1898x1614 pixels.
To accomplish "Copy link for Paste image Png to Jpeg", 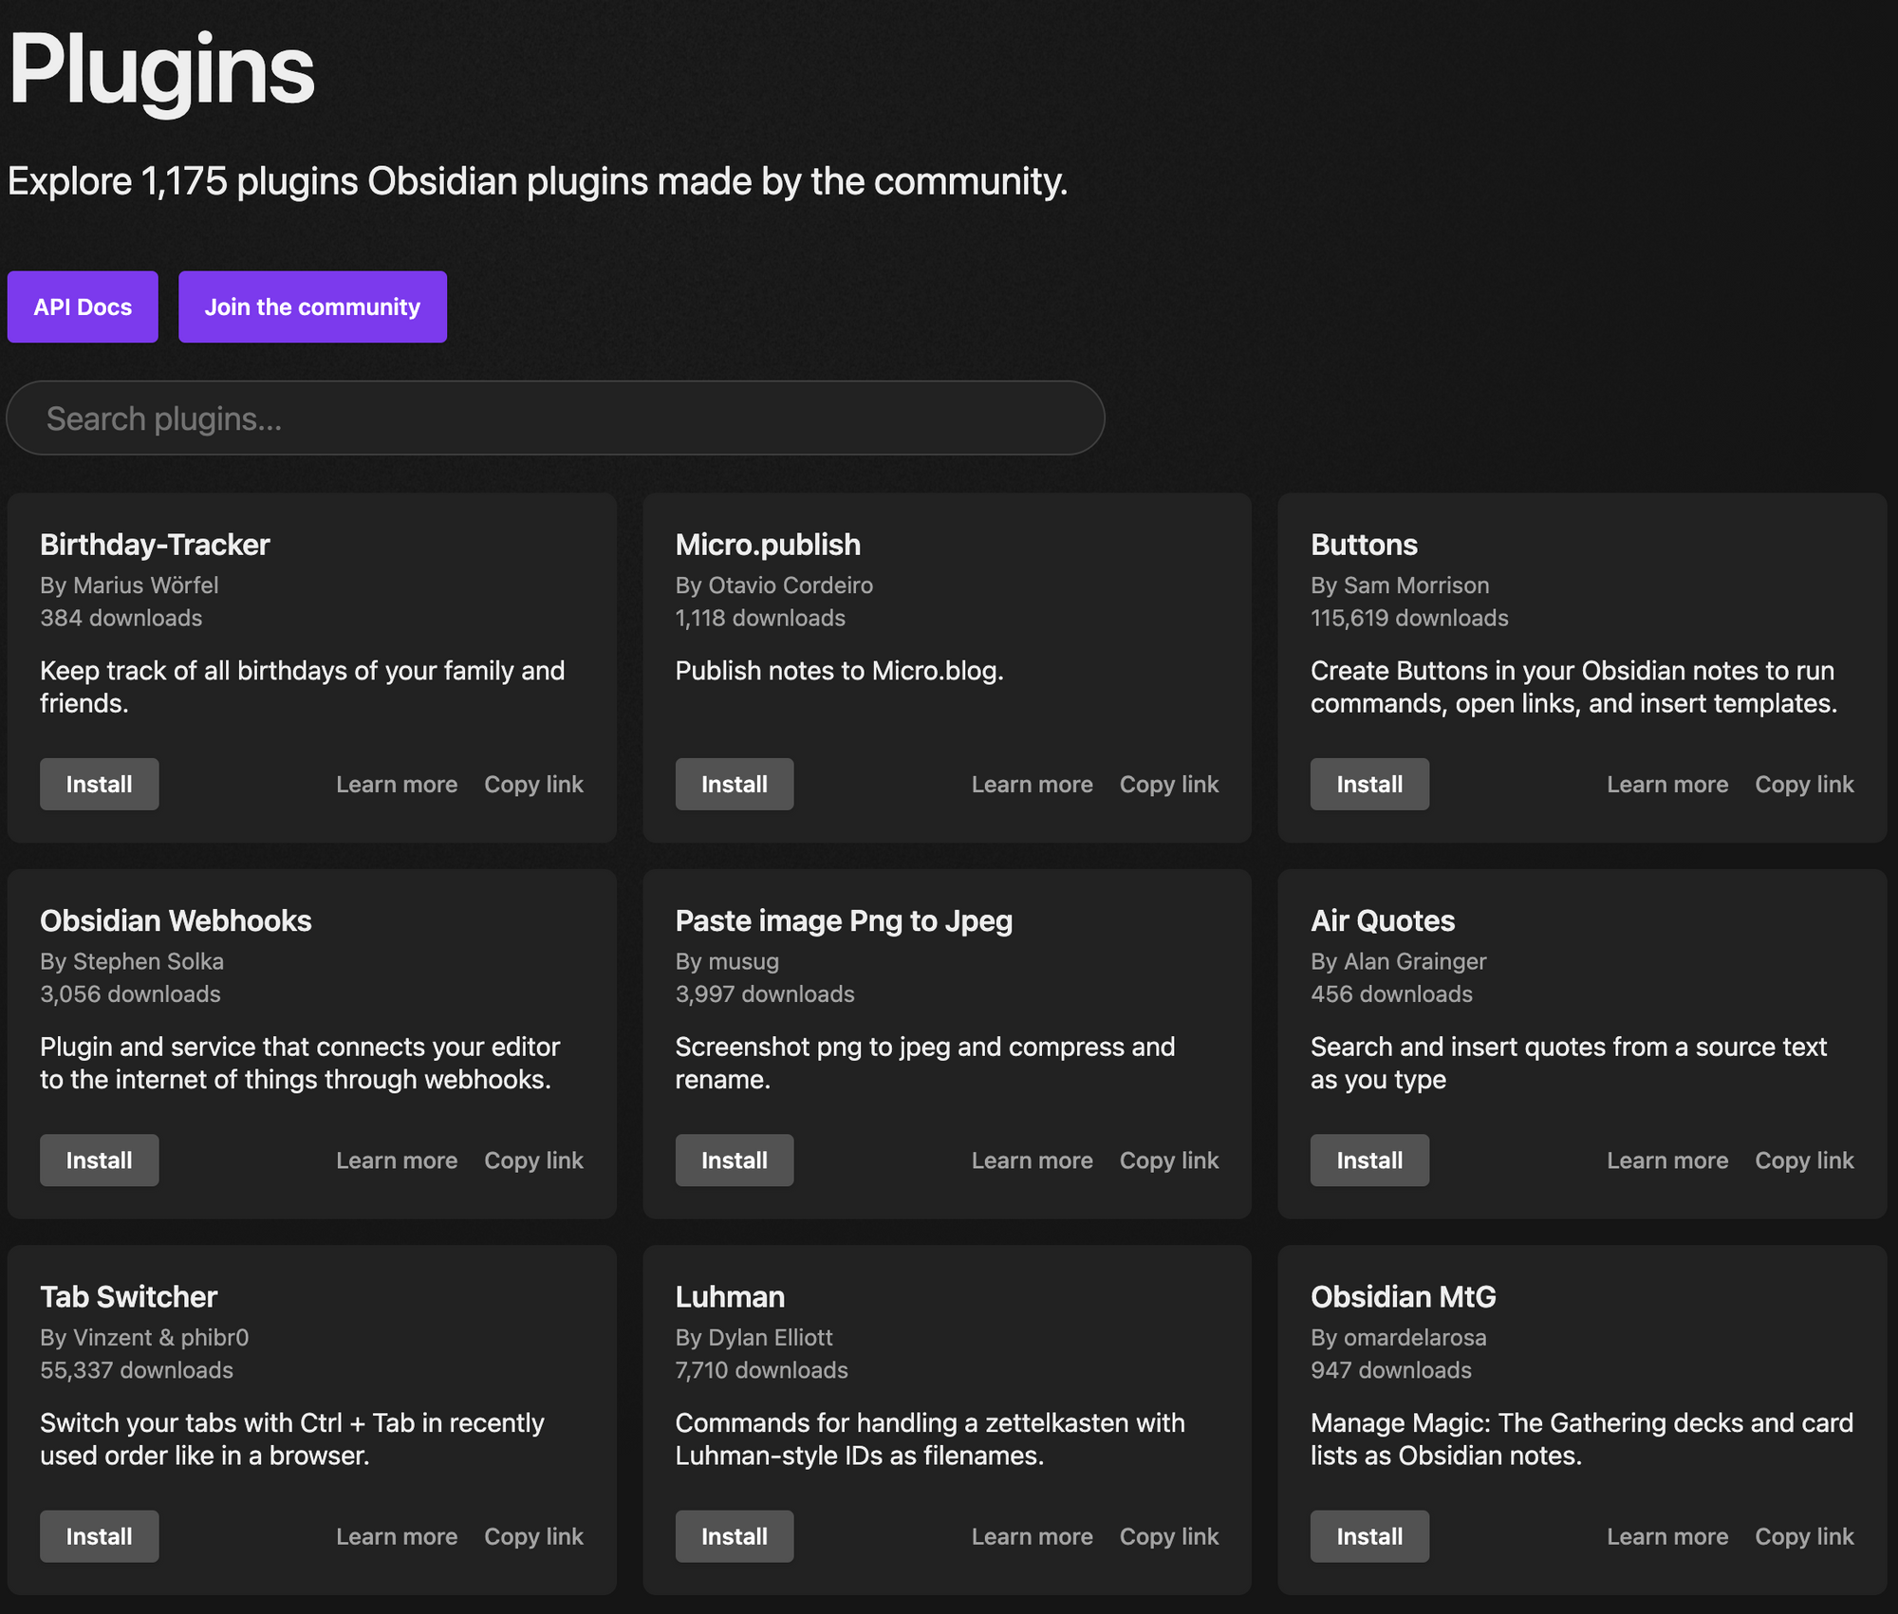I will 1169,1160.
